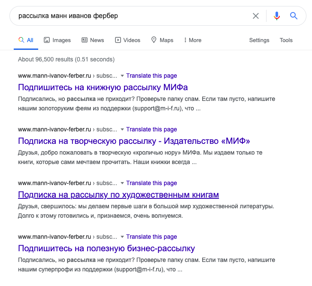
Task: Go to the Maps tab
Action: pyautogui.click(x=162, y=40)
